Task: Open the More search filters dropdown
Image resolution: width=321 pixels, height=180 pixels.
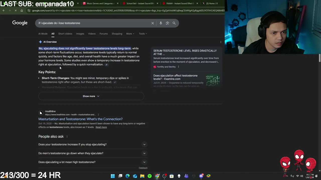Action: 130,34
